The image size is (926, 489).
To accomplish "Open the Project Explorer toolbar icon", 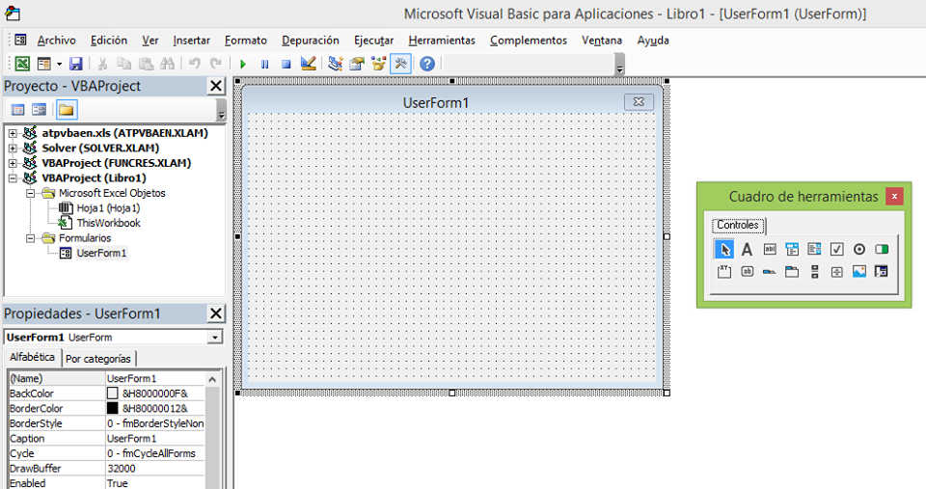I will [336, 64].
